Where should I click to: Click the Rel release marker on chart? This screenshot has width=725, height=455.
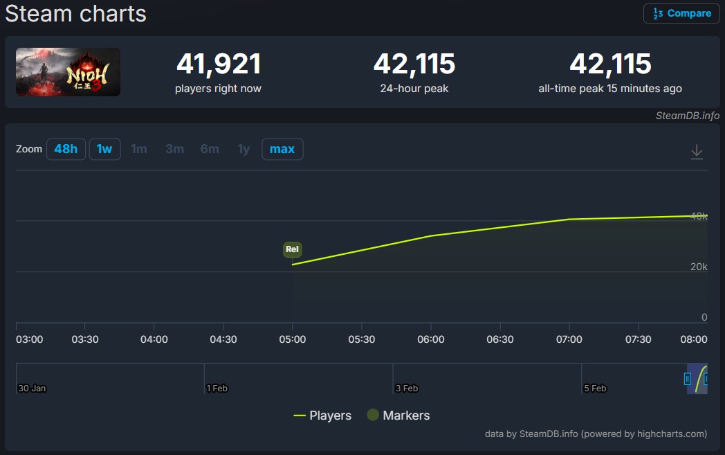tap(292, 249)
